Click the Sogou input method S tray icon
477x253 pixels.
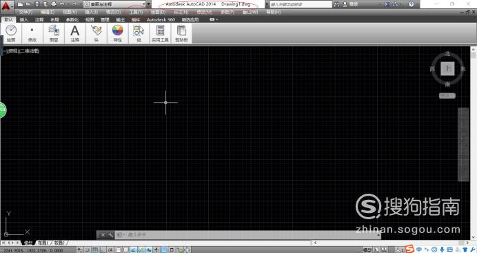[x=409, y=250]
